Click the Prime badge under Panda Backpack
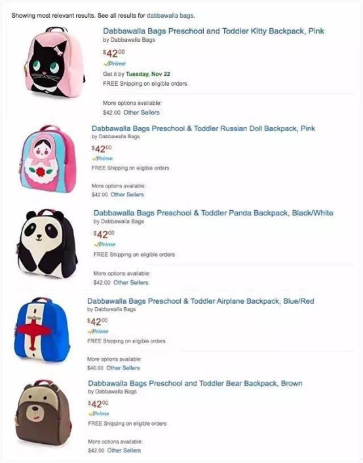The width and height of the screenshot is (363, 463). [x=105, y=244]
